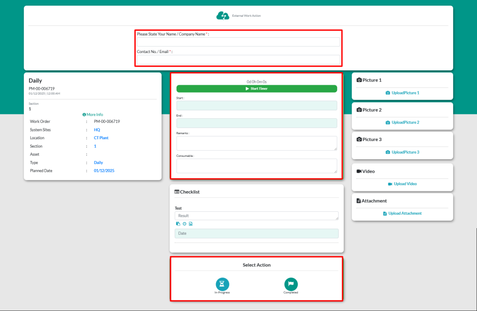
Task: Click the In-Progress hourglass icon
Action: (223, 284)
